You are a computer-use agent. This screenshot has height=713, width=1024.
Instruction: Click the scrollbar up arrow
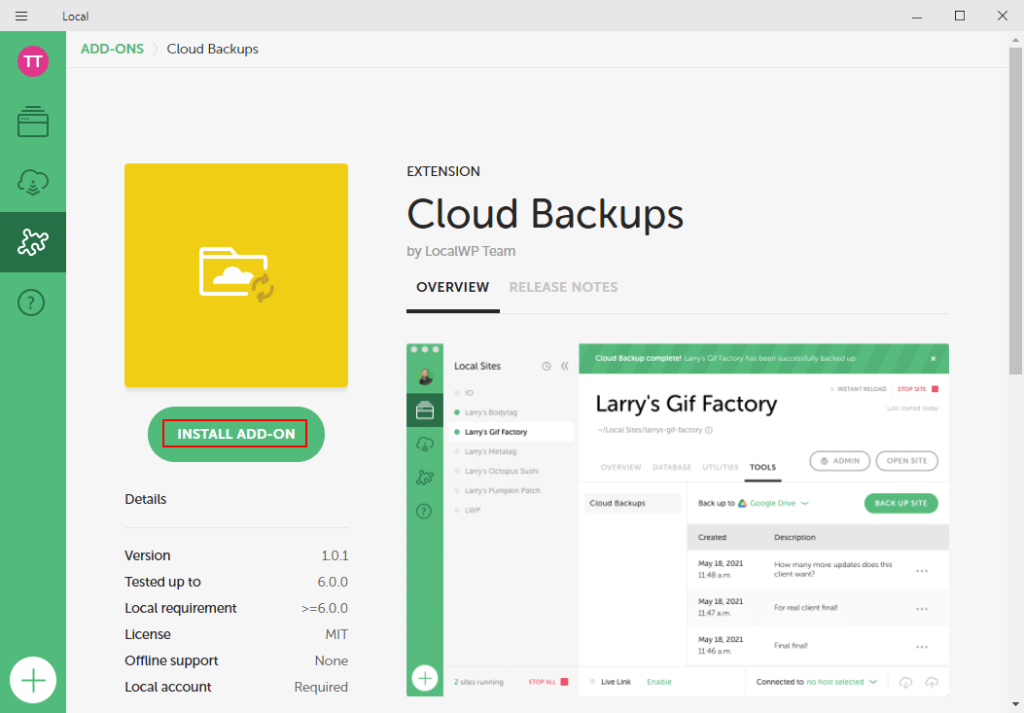coord(1015,39)
